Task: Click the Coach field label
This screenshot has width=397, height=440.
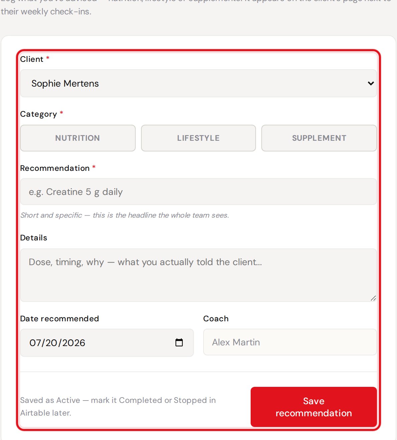Action: pyautogui.click(x=216, y=319)
